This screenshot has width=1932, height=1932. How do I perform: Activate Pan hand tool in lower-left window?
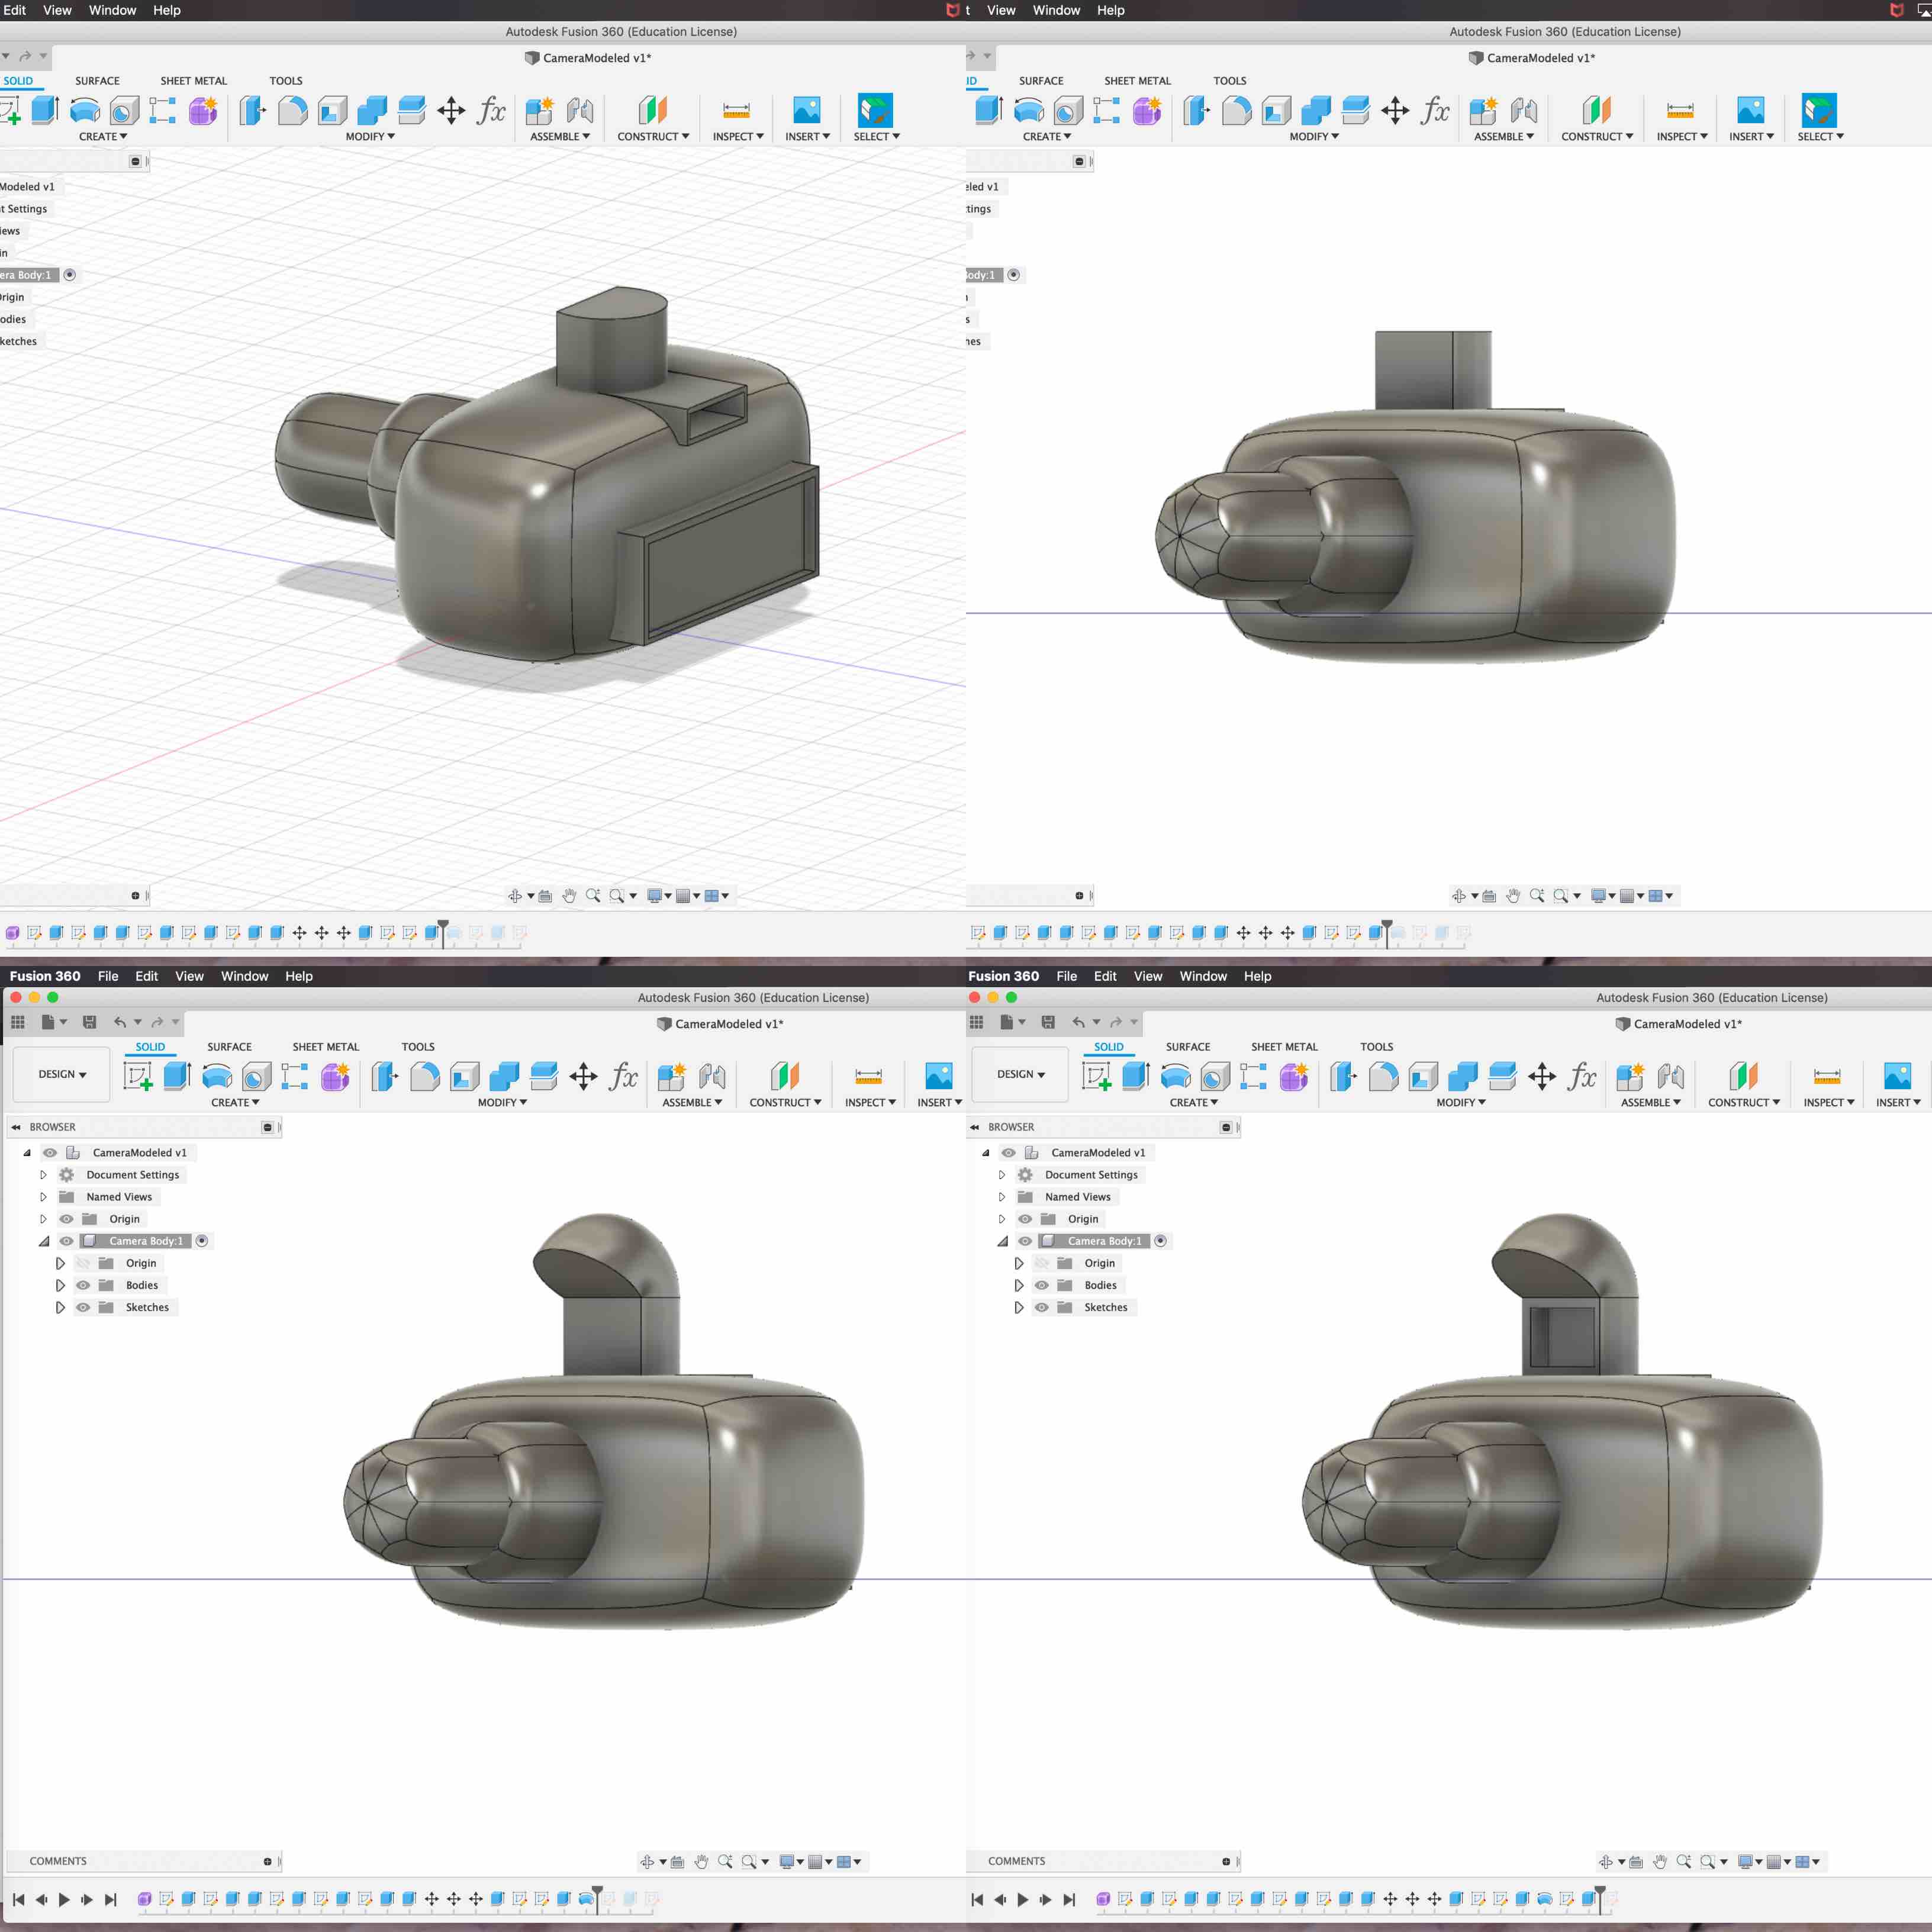click(x=701, y=1862)
